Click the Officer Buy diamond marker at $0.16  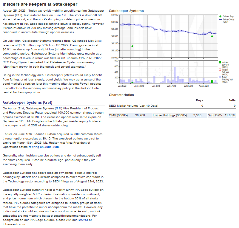tap(132, 46)
